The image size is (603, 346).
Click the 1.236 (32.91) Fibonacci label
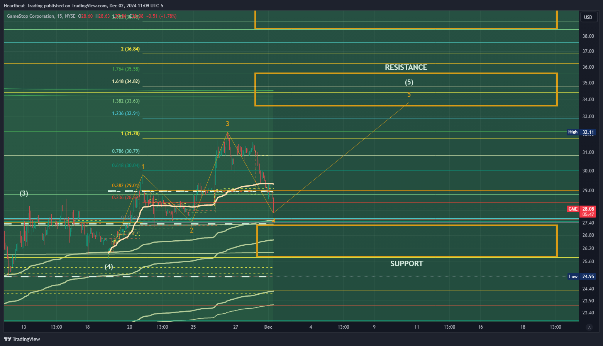(x=126, y=113)
